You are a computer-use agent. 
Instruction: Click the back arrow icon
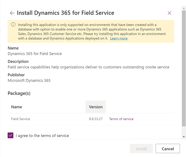pyautogui.click(x=12, y=13)
